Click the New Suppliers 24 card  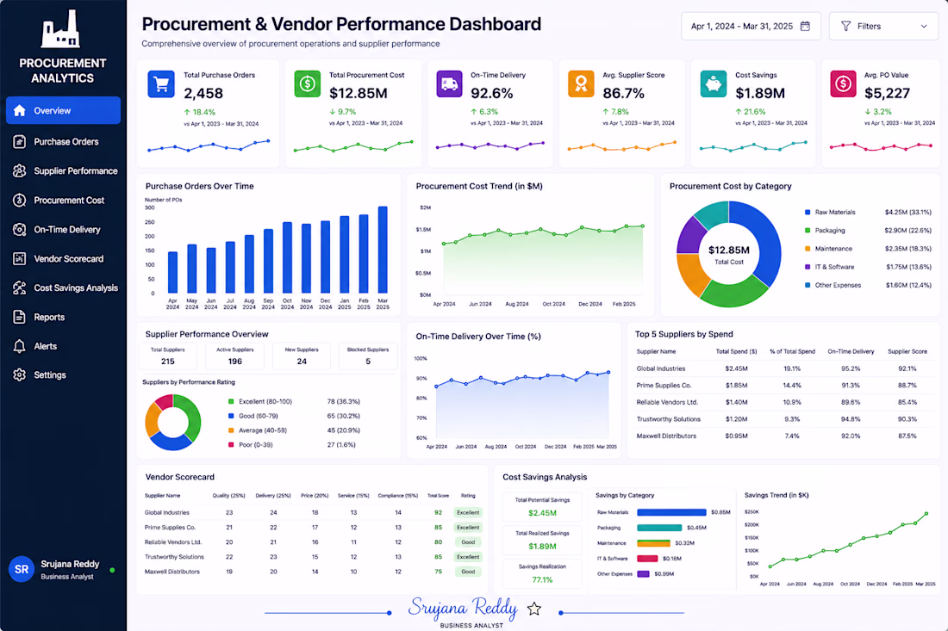[x=301, y=356]
